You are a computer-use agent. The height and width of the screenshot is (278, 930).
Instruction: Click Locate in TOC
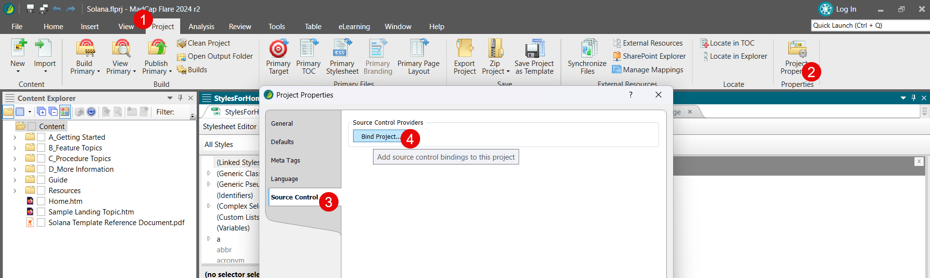(727, 43)
